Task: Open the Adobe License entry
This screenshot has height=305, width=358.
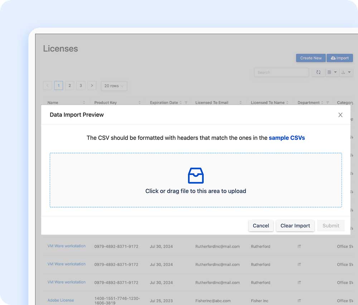Action: (61, 300)
